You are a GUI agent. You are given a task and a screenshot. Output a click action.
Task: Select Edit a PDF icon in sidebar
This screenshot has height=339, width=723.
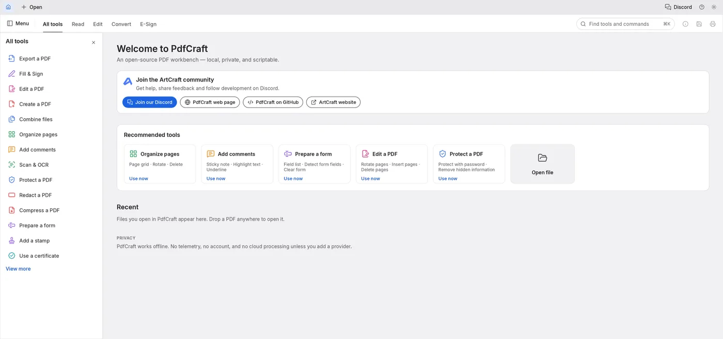pos(12,89)
